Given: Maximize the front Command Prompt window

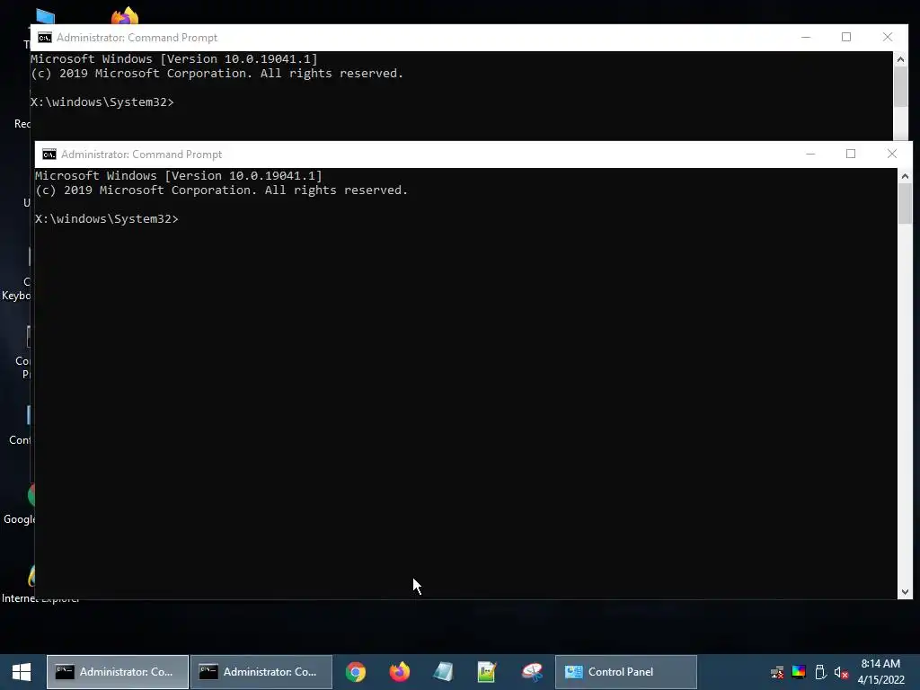Looking at the screenshot, I should coord(851,154).
